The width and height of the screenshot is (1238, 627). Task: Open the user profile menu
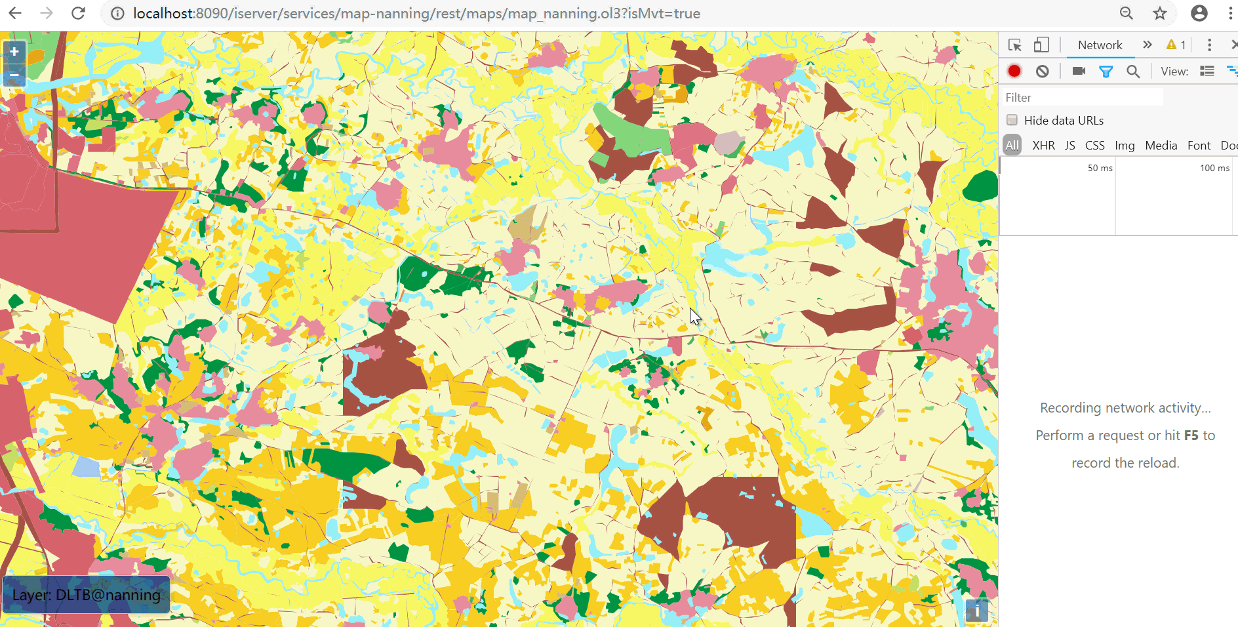coord(1199,13)
